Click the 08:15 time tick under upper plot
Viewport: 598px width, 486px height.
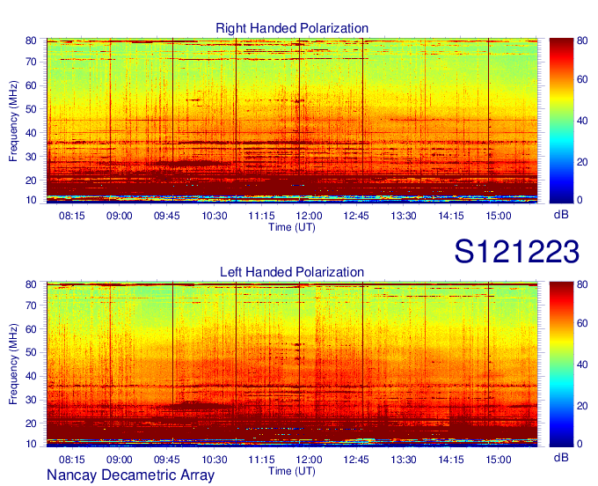pos(72,216)
